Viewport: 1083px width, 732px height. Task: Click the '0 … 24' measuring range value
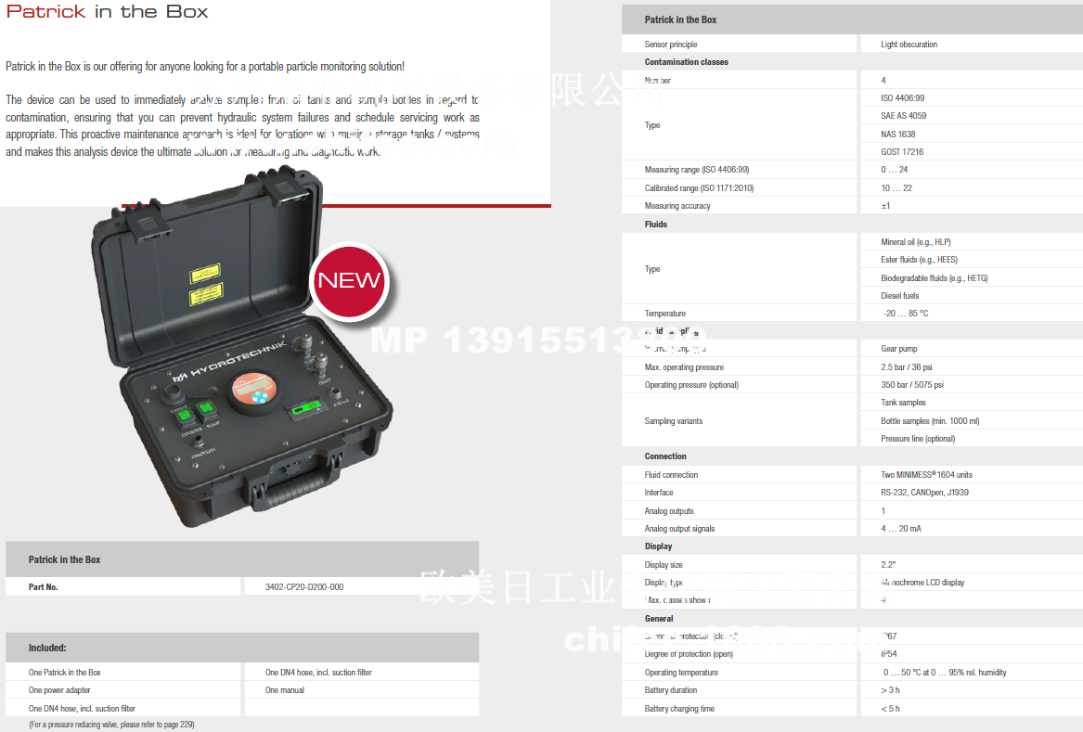click(895, 169)
